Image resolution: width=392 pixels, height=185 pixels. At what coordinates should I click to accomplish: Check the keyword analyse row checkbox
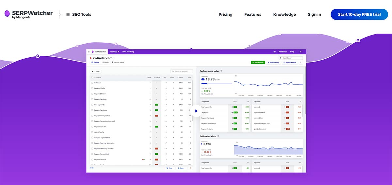click(x=92, y=99)
